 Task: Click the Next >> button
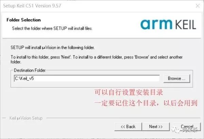(x=156, y=126)
